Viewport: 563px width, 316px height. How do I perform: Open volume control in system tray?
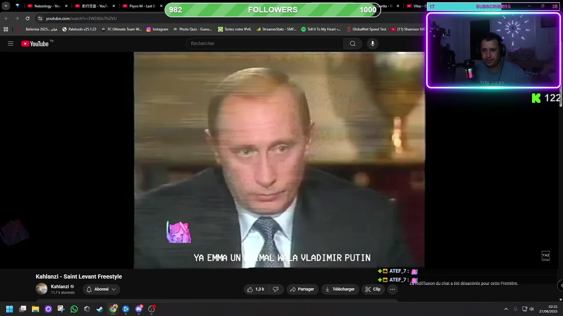tap(531, 309)
